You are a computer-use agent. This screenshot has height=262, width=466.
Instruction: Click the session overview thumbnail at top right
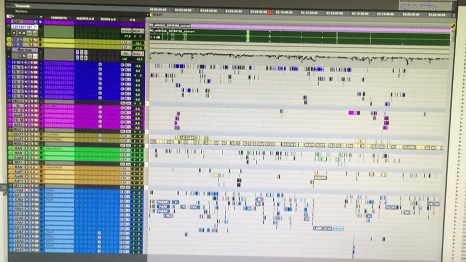coord(426,5)
